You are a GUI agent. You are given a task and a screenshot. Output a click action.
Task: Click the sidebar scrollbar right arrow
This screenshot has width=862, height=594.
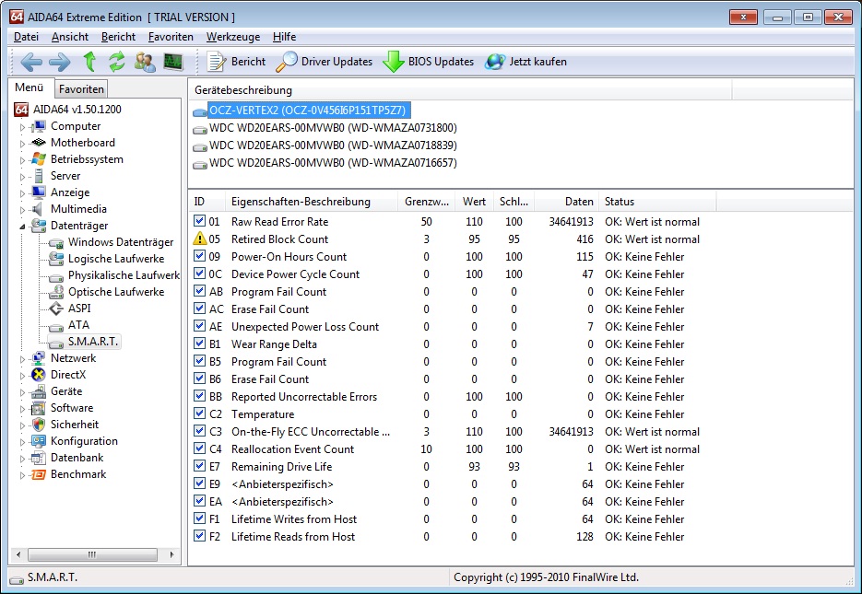(x=171, y=554)
